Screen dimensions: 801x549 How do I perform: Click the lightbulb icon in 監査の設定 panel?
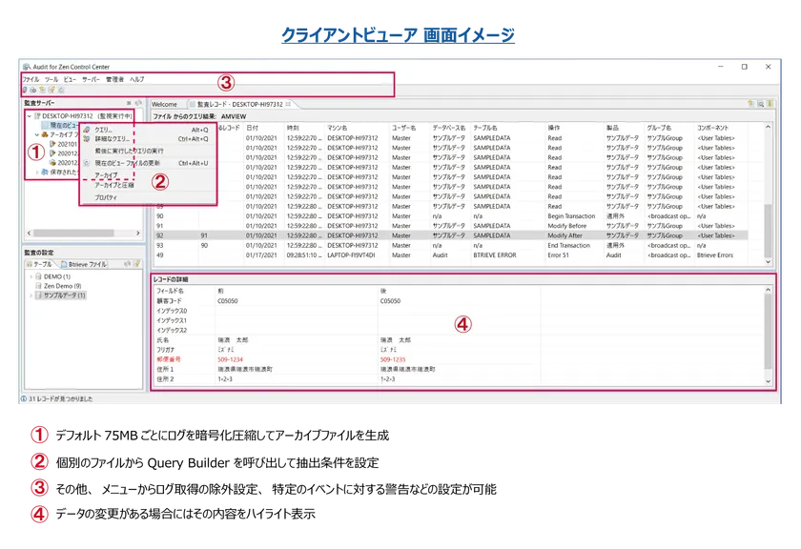tap(137, 264)
